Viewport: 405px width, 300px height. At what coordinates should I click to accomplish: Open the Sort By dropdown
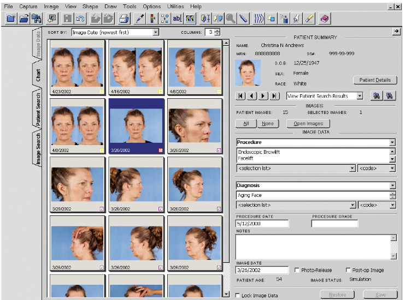(x=155, y=32)
